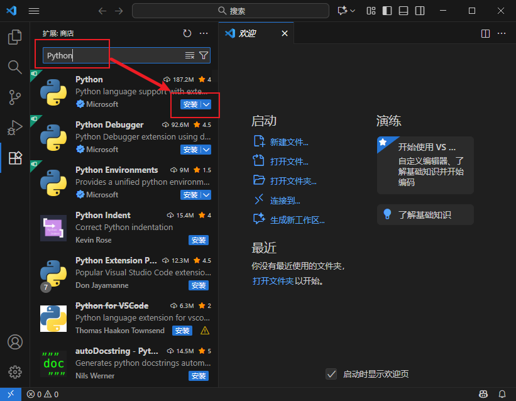Viewport: 516px width, 401px height.
Task: Toggle the primary sidebar visibility
Action: tap(387, 11)
